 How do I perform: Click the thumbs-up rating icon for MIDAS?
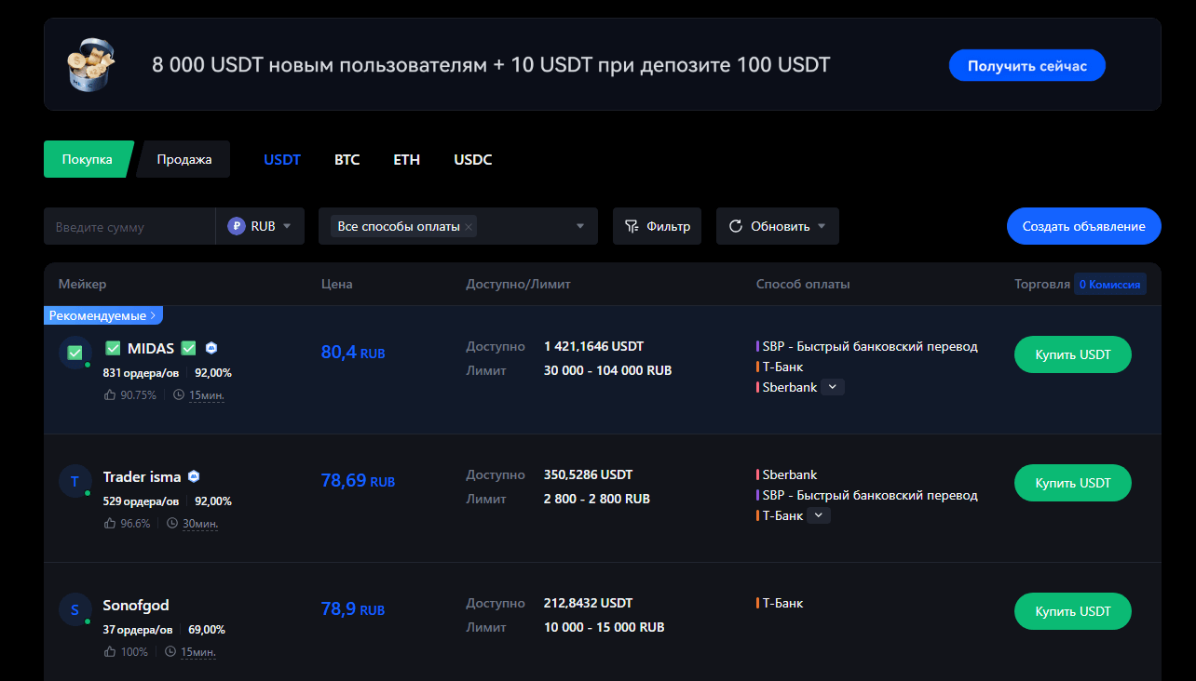(x=110, y=395)
